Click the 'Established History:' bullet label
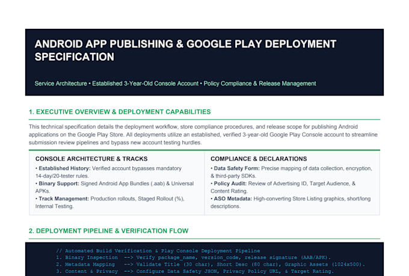 coord(64,168)
